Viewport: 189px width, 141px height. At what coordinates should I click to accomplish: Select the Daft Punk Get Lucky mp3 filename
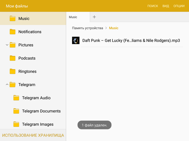point(131,41)
